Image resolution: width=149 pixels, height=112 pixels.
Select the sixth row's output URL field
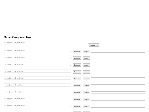[118, 86]
